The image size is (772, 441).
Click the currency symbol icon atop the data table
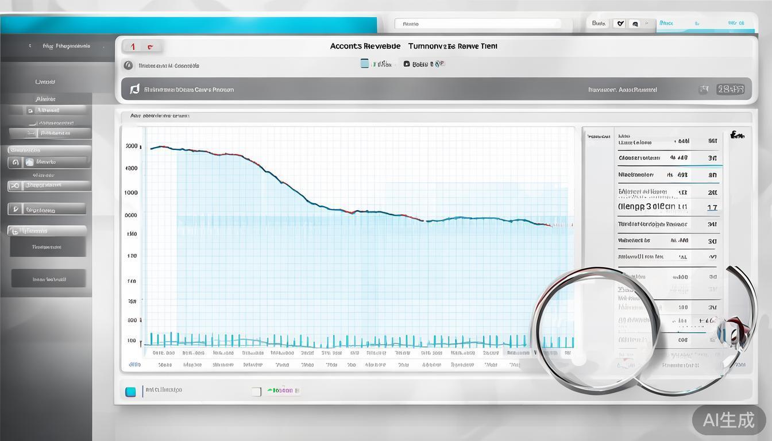(x=737, y=136)
